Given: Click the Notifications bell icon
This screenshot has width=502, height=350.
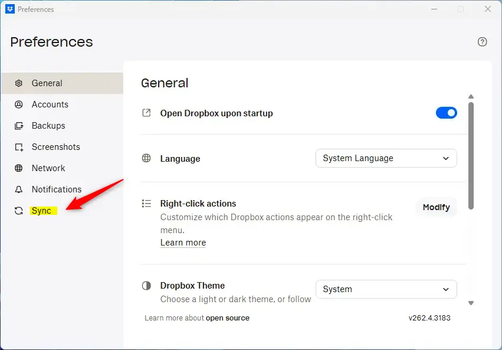Looking at the screenshot, I should point(19,189).
